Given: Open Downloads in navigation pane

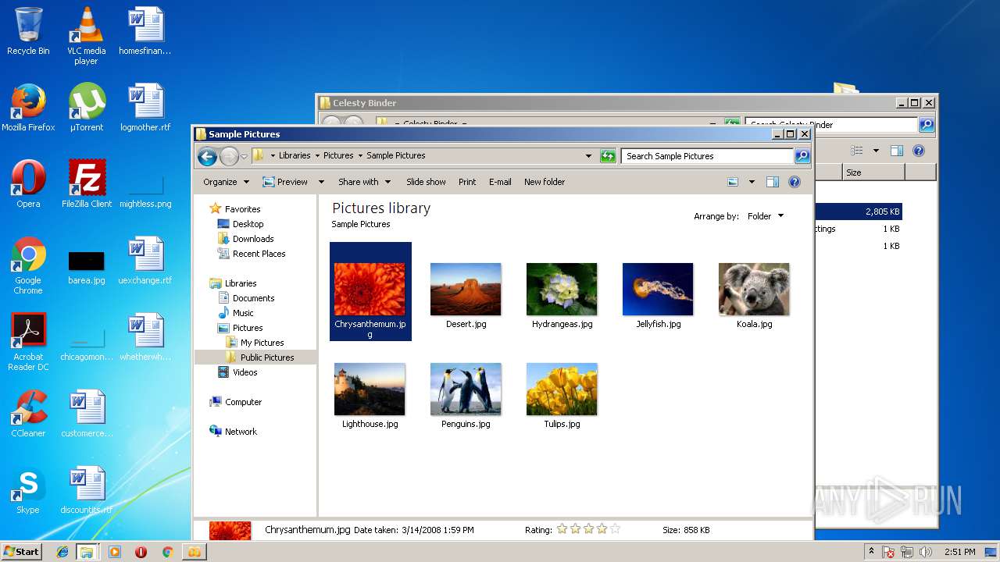Looking at the screenshot, I should (253, 239).
